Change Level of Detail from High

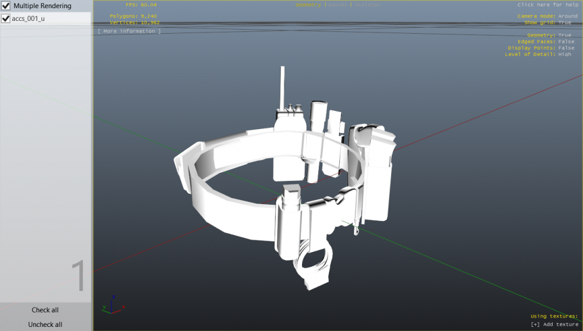pyautogui.click(x=565, y=55)
